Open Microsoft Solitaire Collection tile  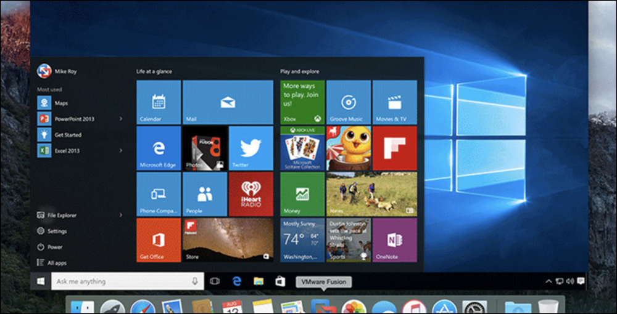tap(302, 148)
